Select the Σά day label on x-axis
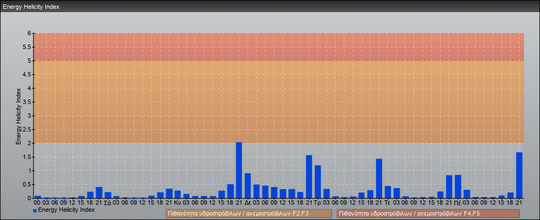The width and height of the screenshot is (540, 220). [x=108, y=202]
